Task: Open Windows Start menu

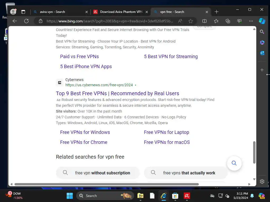Action: click(x=70, y=196)
